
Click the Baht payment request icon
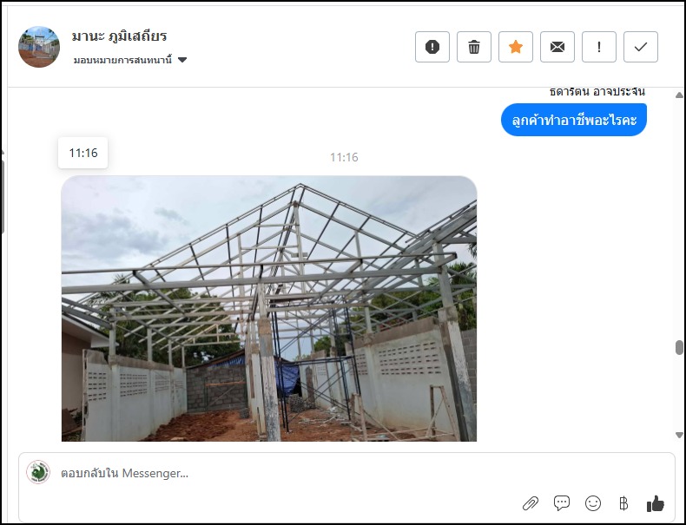pyautogui.click(x=623, y=503)
